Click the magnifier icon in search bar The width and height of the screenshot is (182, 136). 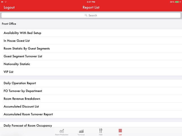[x=86, y=15]
